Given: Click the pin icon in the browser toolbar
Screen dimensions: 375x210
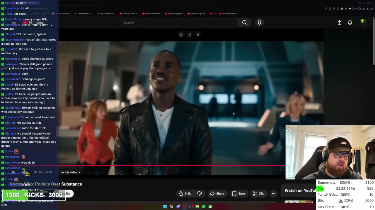Looking at the screenshot, I should coord(334,8).
